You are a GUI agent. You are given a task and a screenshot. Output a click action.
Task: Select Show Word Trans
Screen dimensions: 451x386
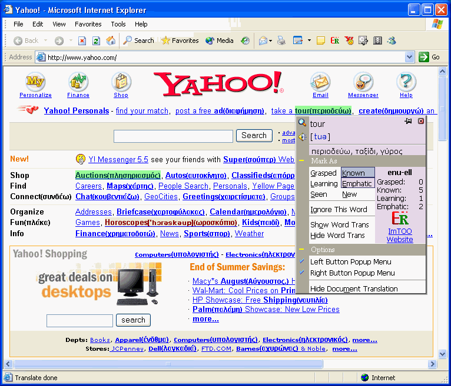pyautogui.click(x=339, y=224)
